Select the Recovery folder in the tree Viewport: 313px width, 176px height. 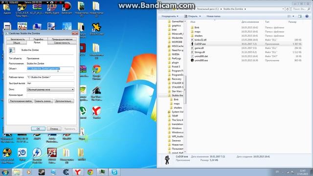click(x=175, y=79)
